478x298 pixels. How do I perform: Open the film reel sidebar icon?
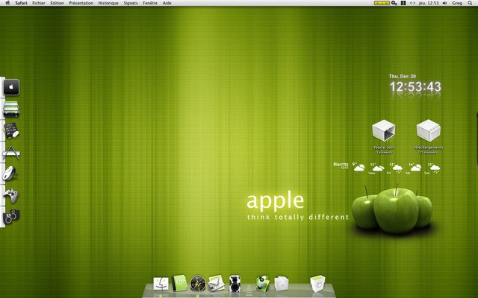click(x=10, y=174)
